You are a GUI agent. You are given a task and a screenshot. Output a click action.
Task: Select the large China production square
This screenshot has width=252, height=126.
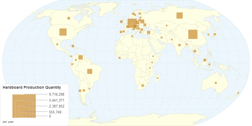[x=193, y=34]
